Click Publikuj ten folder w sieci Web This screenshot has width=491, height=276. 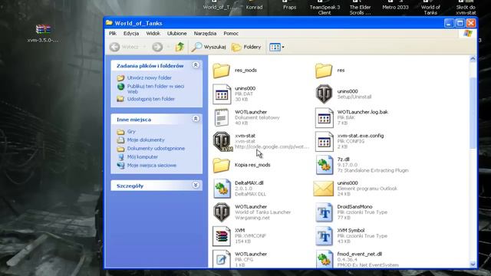tap(156, 89)
